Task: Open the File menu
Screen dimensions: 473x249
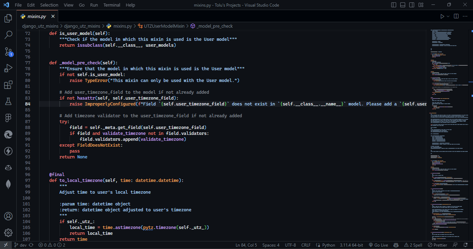Action: click(18, 5)
